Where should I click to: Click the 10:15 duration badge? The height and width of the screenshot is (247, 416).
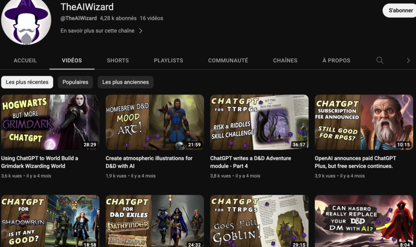[x=403, y=144]
